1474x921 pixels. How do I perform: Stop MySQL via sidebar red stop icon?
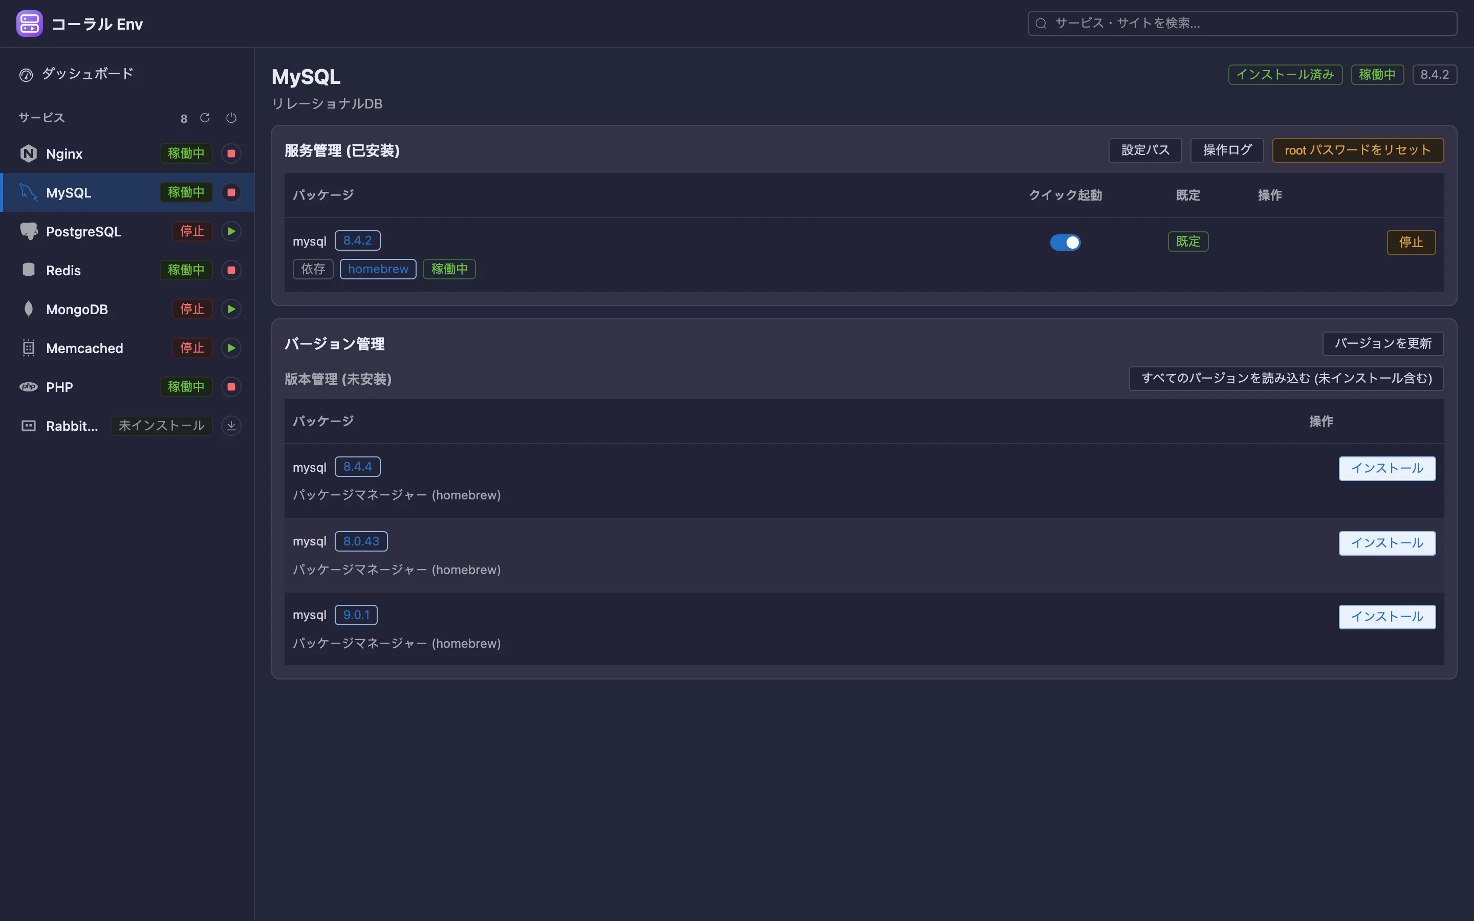pyautogui.click(x=231, y=192)
